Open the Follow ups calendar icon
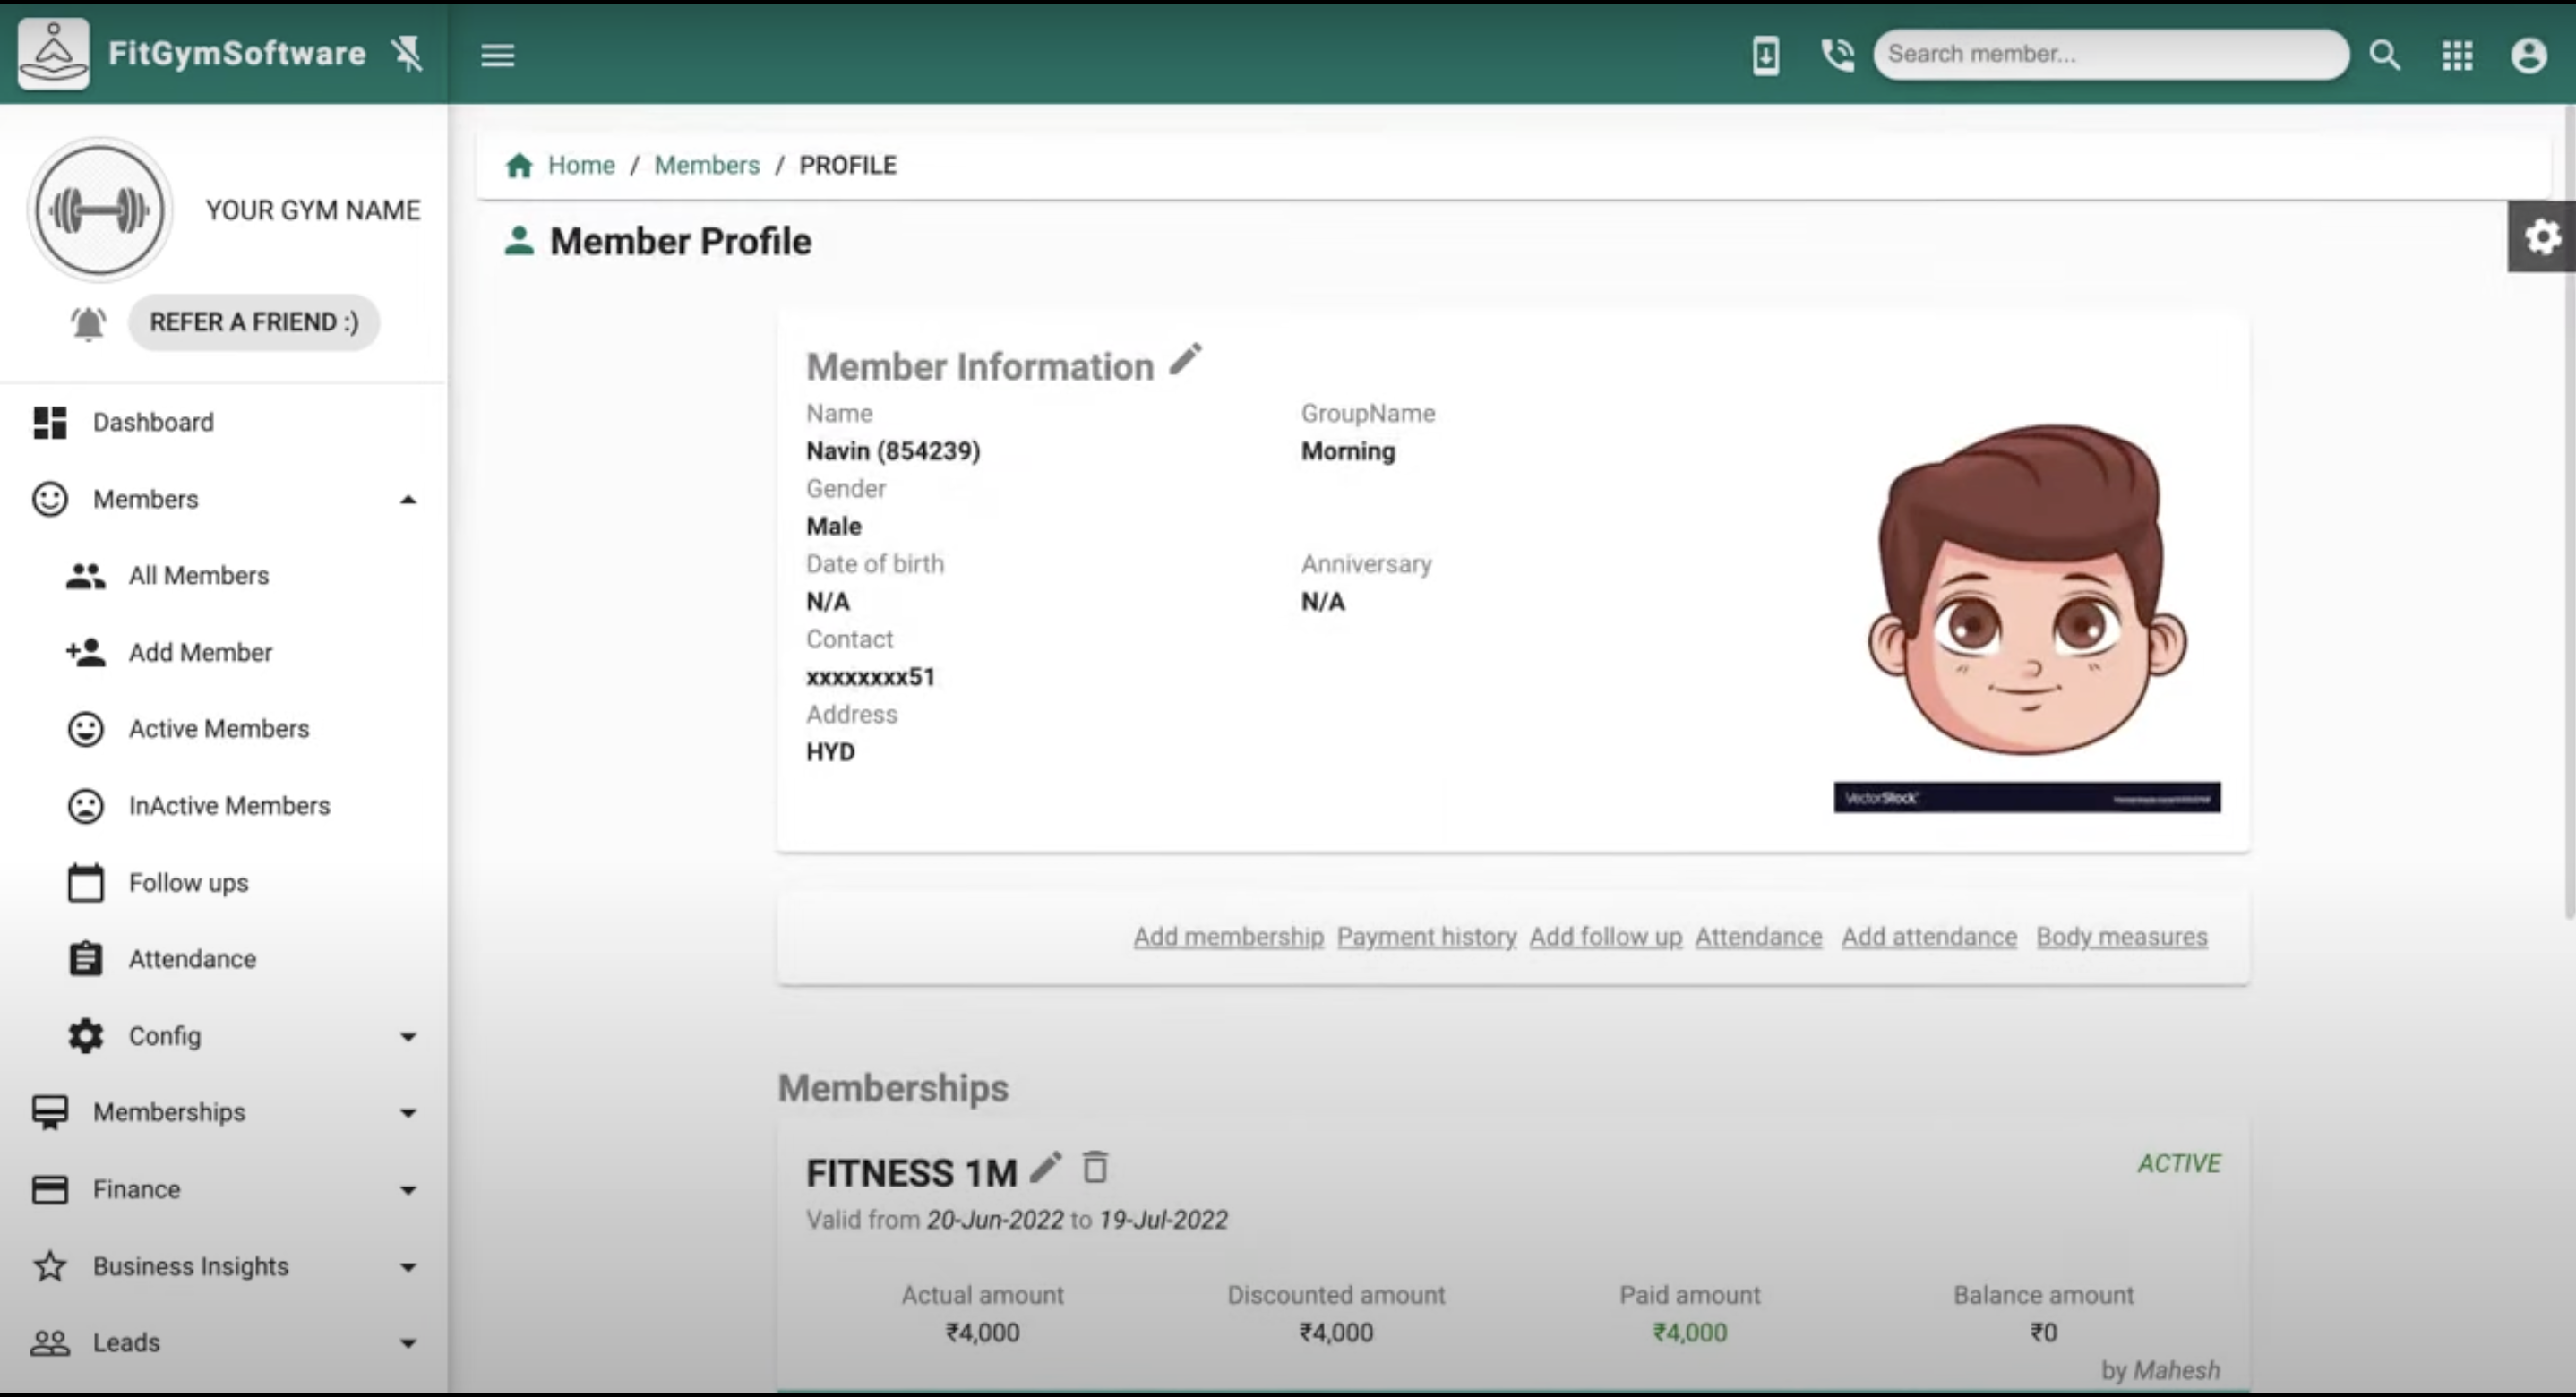The image size is (2576, 1397). (x=85, y=883)
